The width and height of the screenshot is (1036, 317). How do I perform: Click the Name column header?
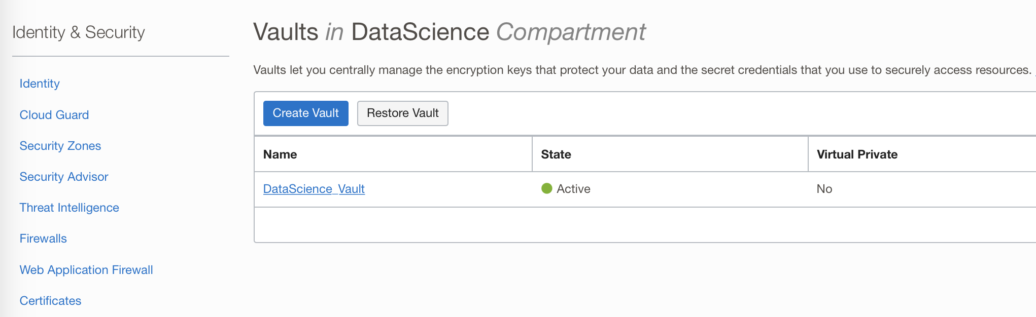click(280, 154)
